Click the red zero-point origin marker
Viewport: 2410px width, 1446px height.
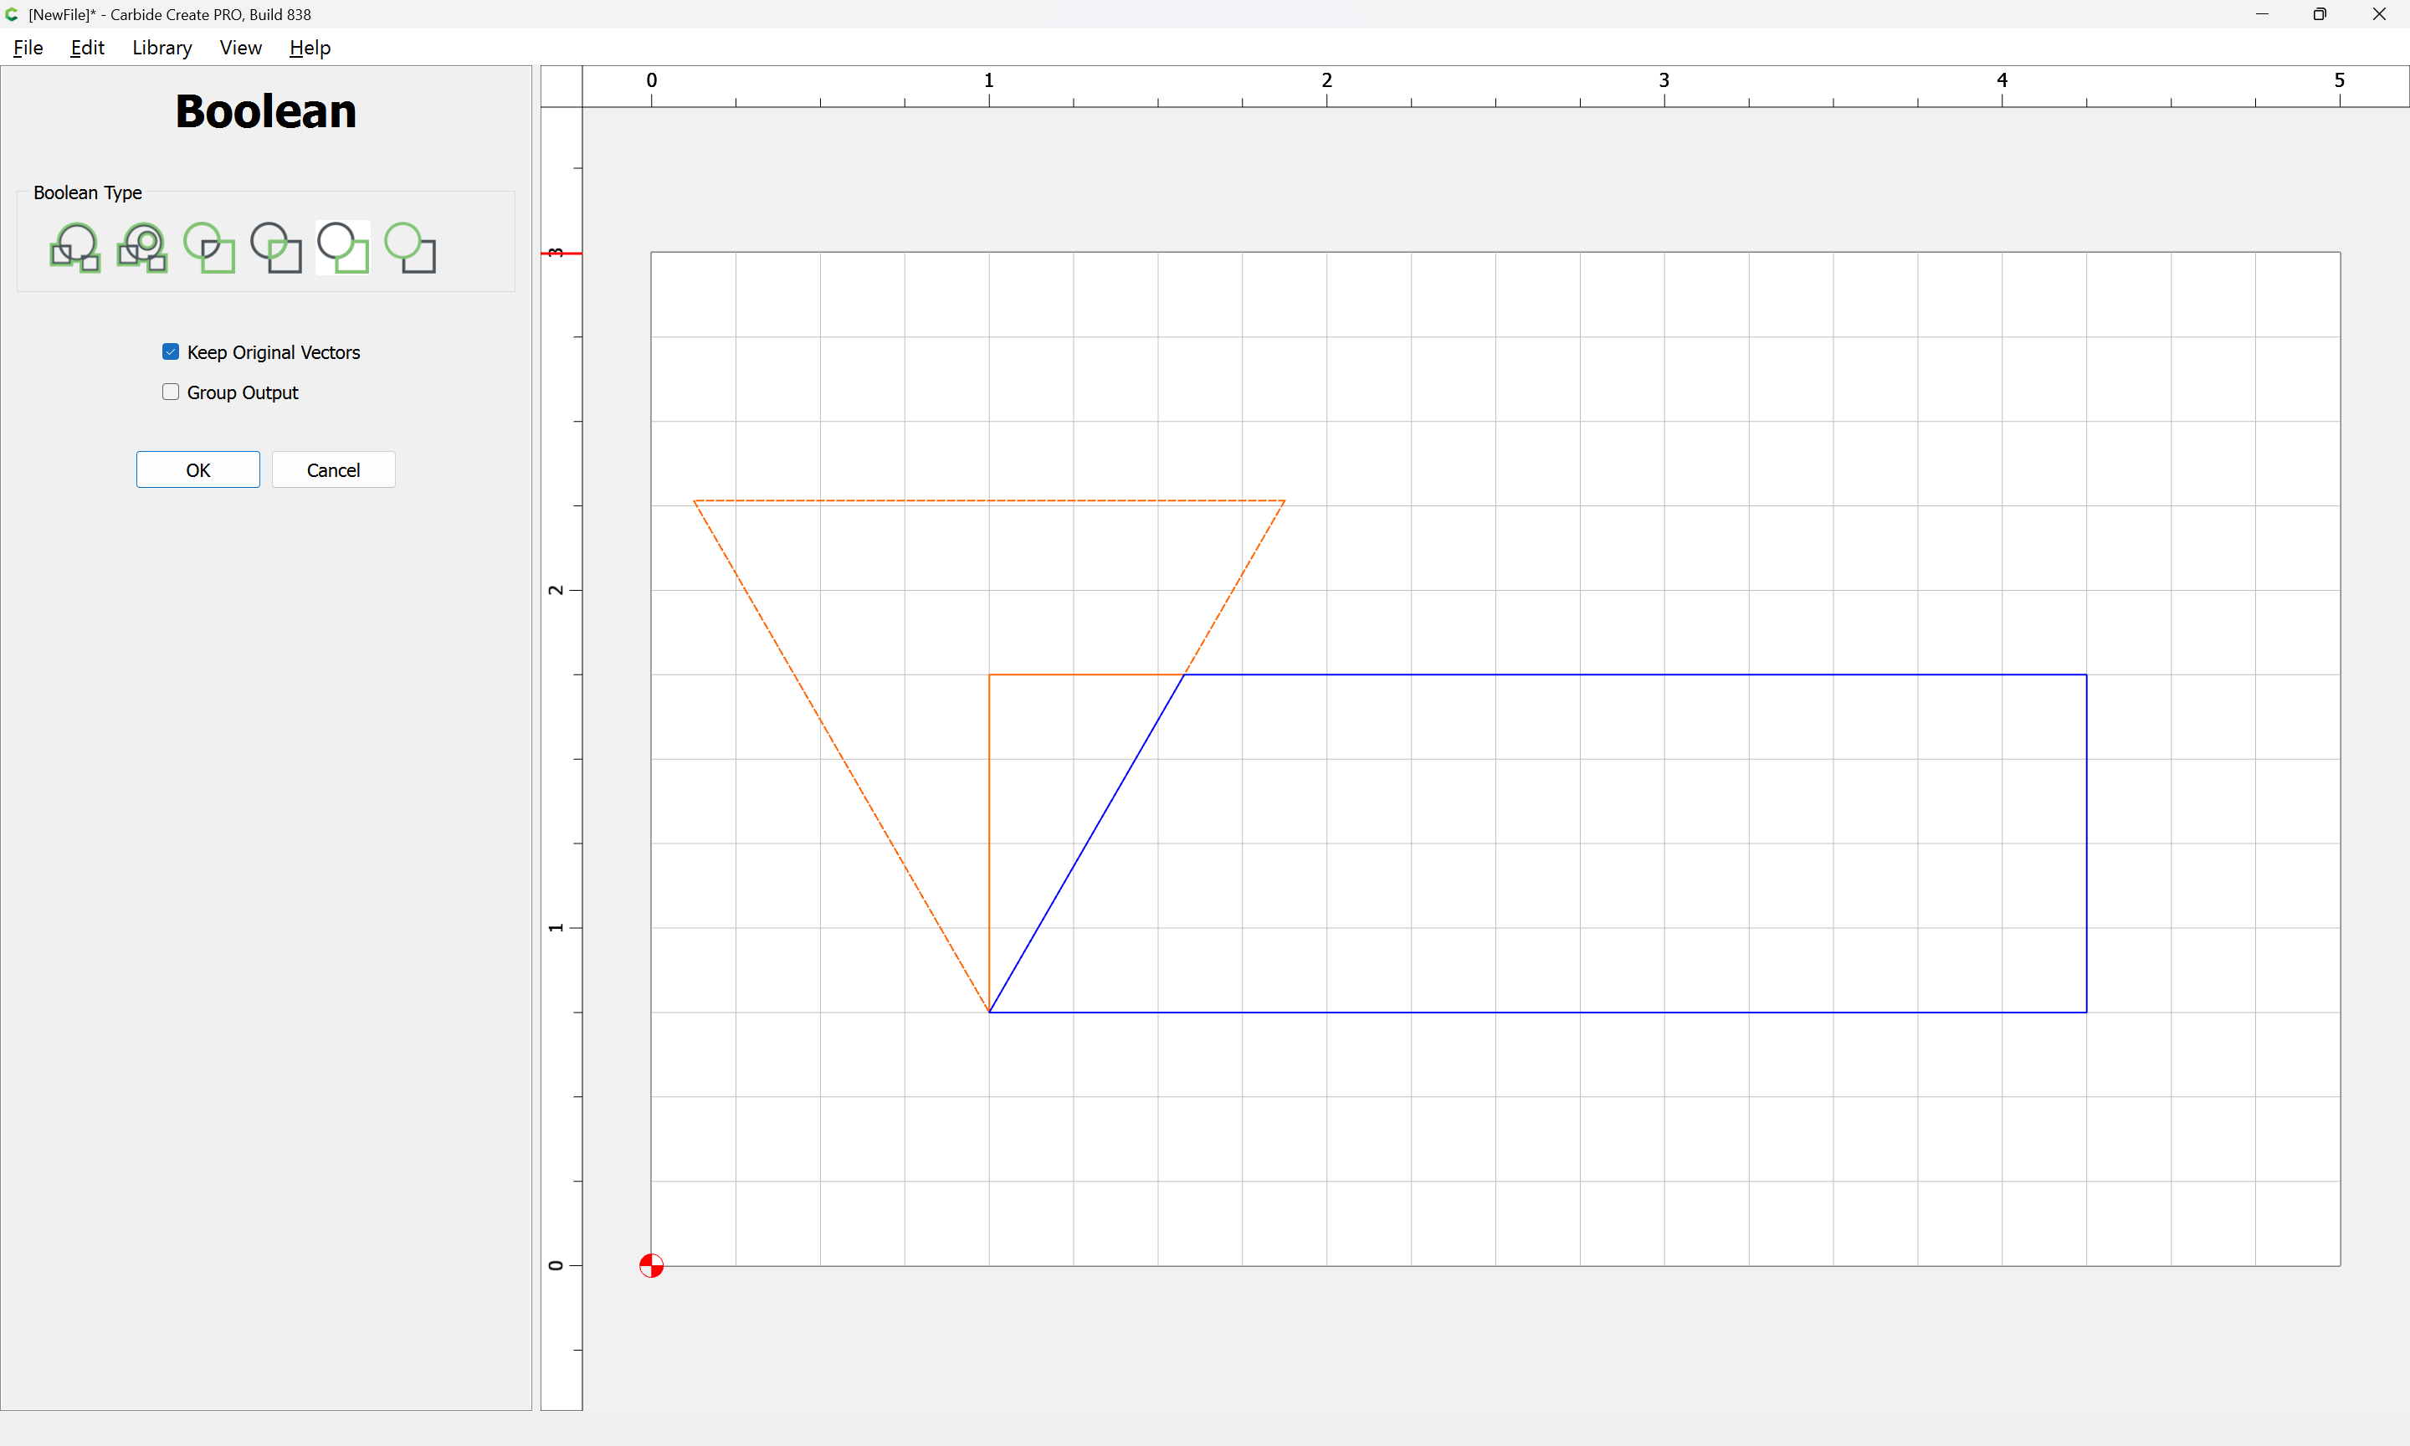point(652,1266)
